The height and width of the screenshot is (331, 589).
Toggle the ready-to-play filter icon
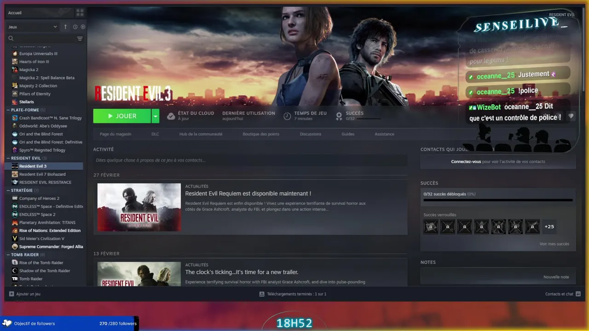point(83,27)
